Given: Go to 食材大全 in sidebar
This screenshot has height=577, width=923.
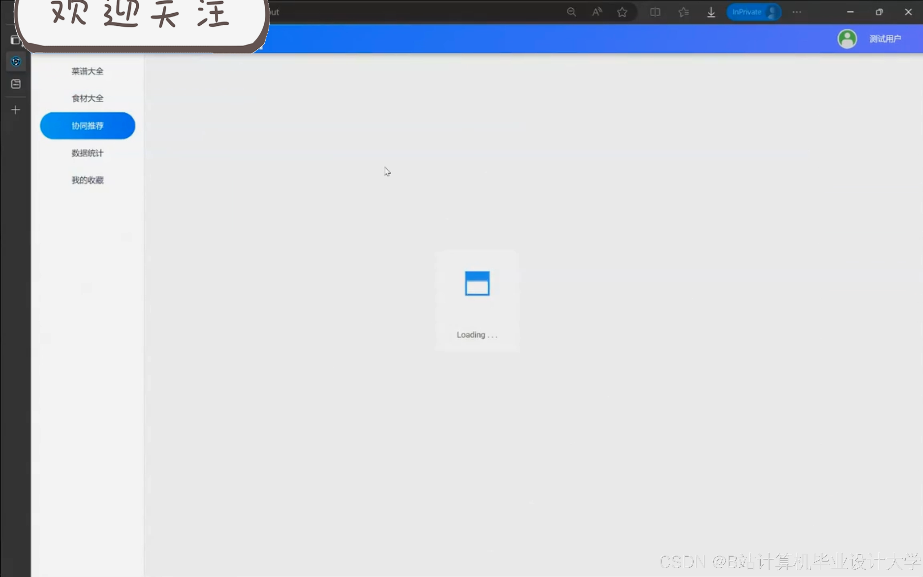Looking at the screenshot, I should coord(87,99).
